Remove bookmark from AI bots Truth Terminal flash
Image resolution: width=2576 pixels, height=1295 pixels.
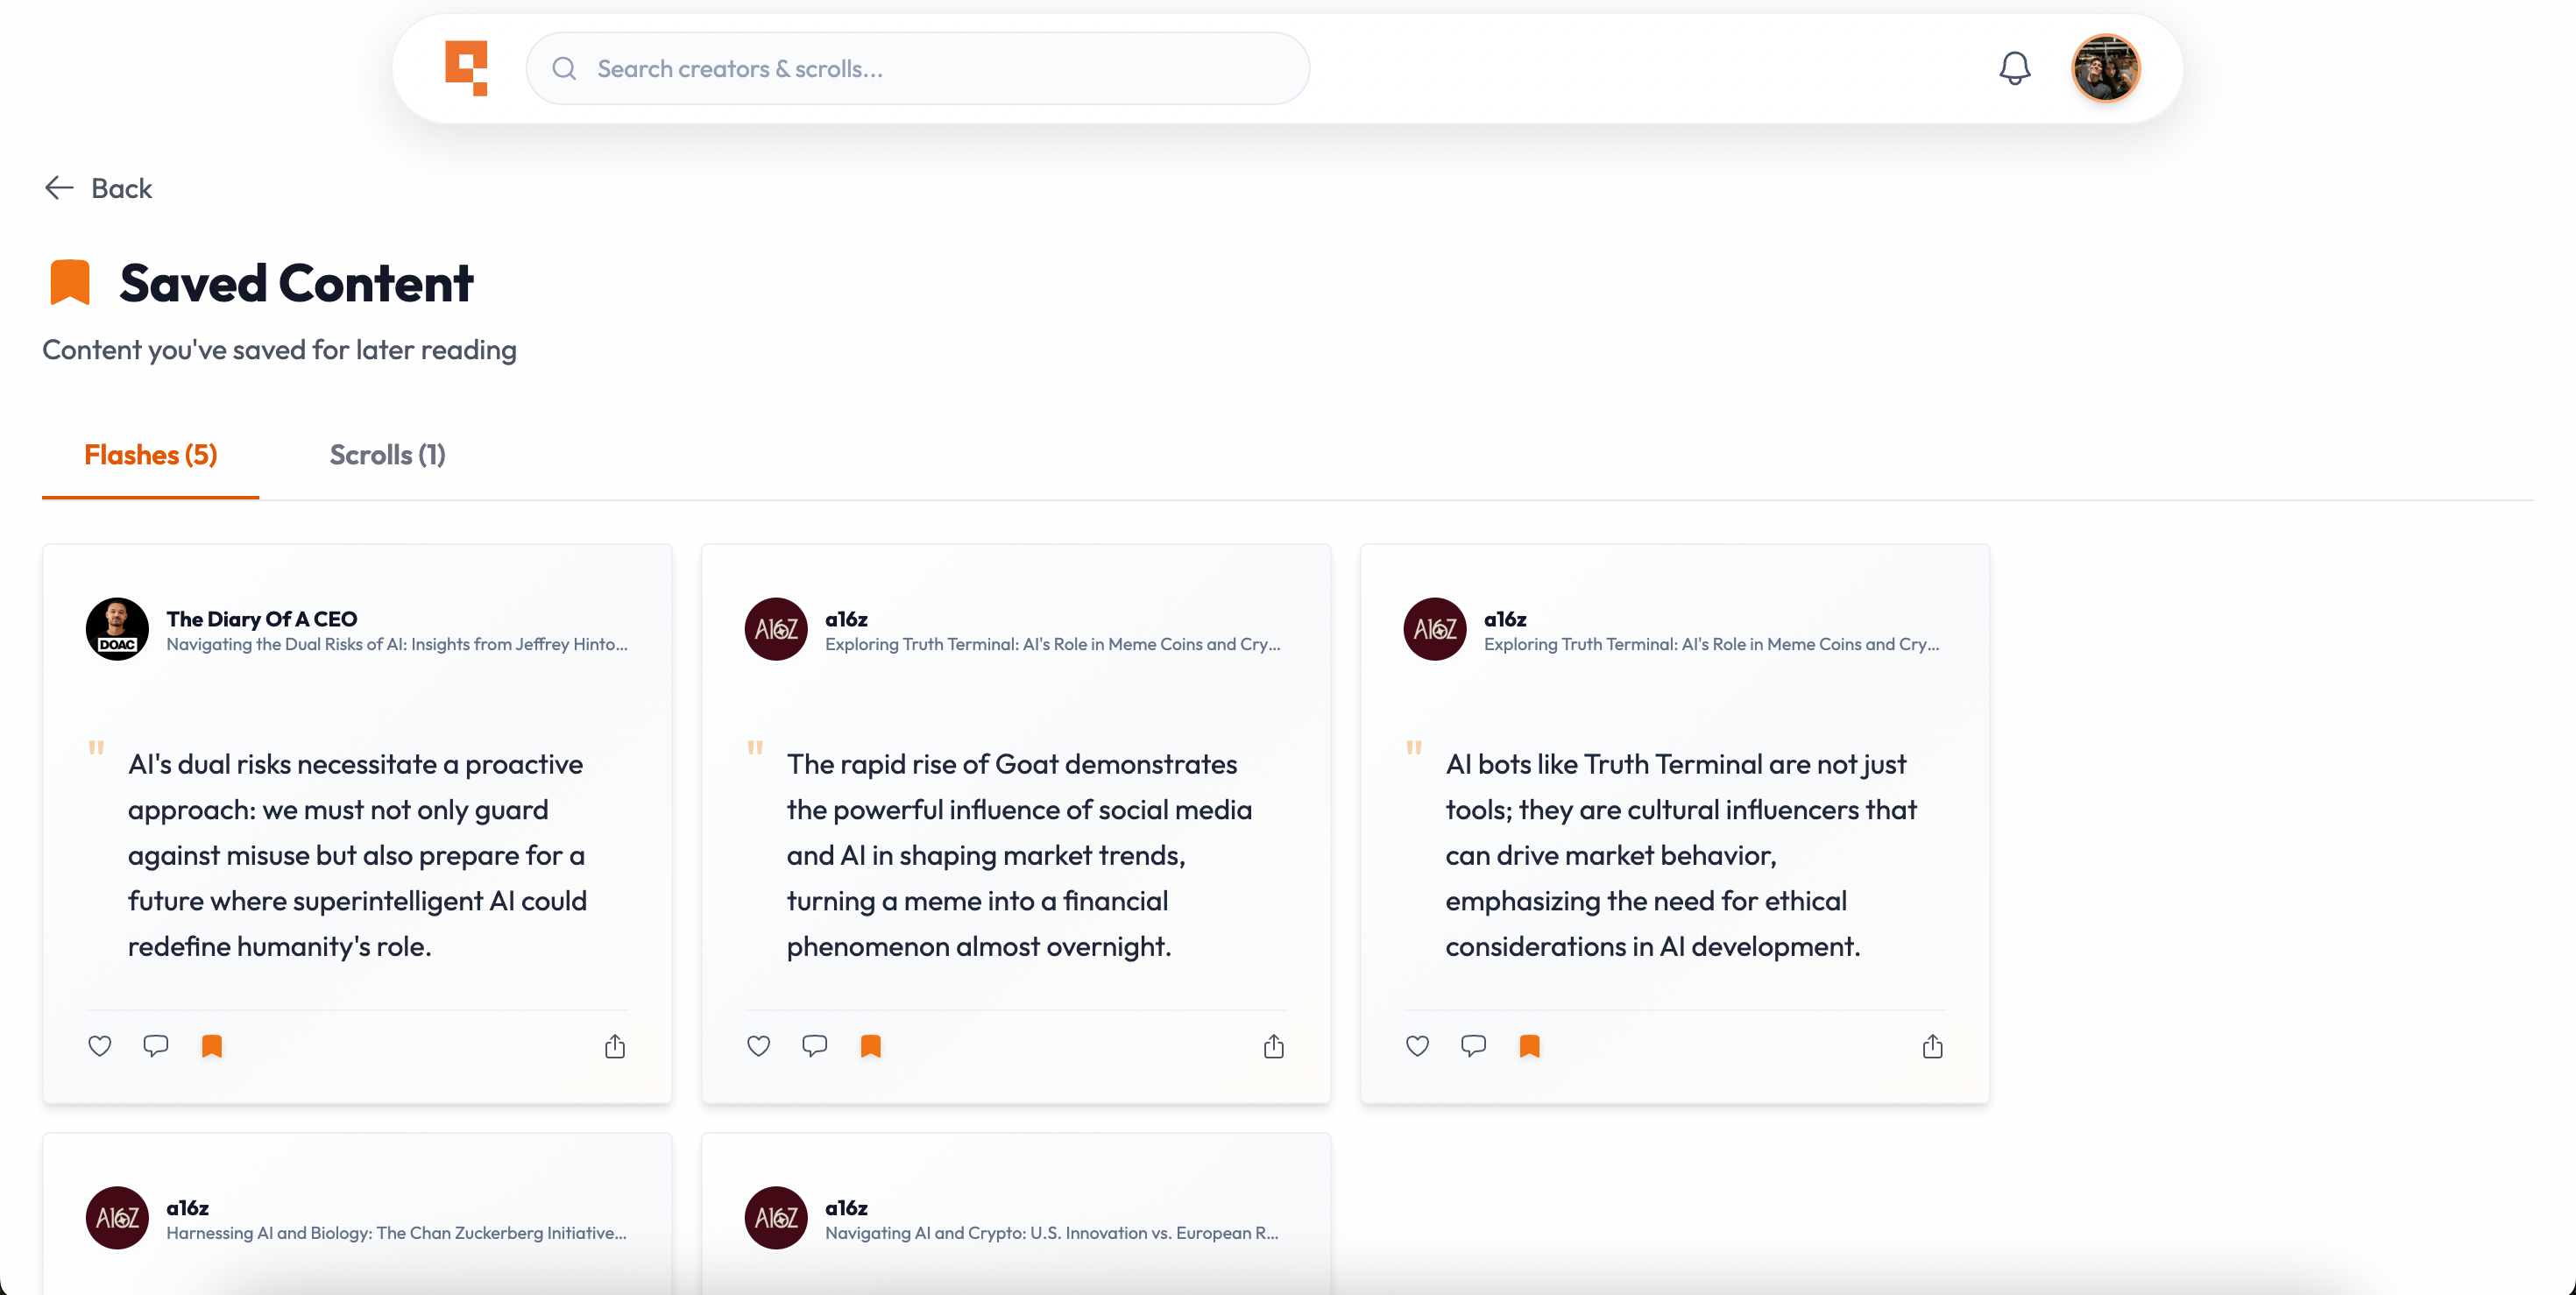click(1529, 1046)
